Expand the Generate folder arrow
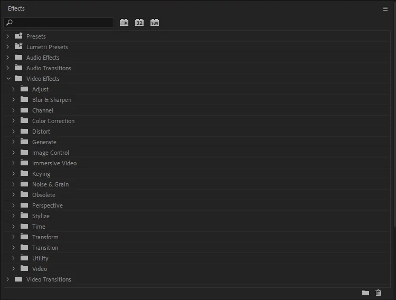The height and width of the screenshot is (300, 396). [14, 142]
